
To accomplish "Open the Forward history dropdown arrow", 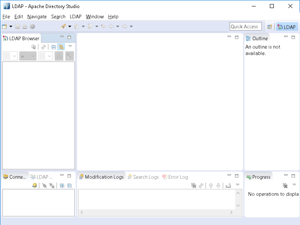I will tap(131, 27).
